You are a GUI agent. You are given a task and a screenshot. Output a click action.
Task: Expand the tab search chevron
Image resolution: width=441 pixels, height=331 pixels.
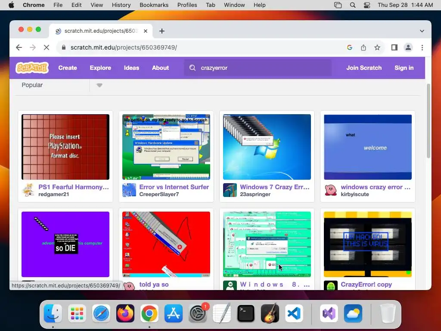coord(422,31)
